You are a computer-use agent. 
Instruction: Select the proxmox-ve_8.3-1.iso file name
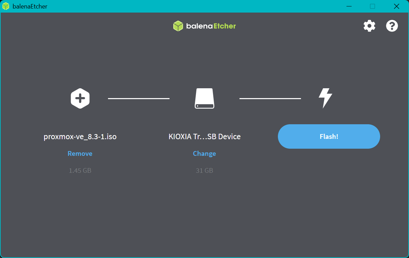(80, 136)
